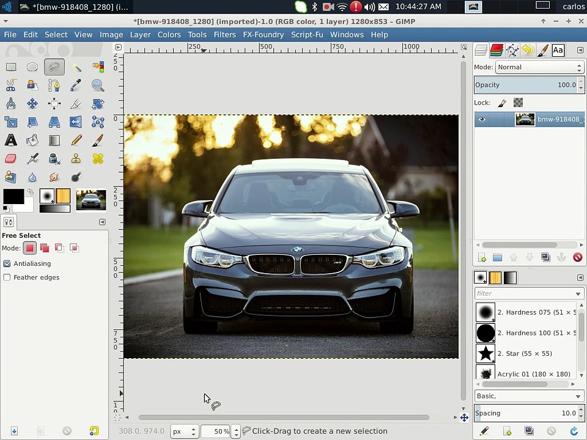Viewport: 587px width, 440px height.
Task: Select the Star (55 × 55) brush
Action: 526,354
